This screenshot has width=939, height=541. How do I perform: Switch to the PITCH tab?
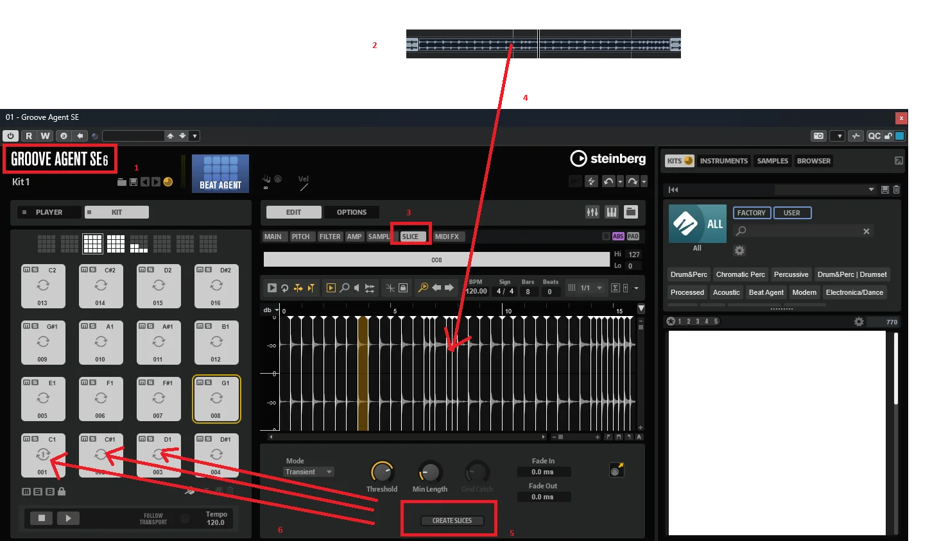300,237
